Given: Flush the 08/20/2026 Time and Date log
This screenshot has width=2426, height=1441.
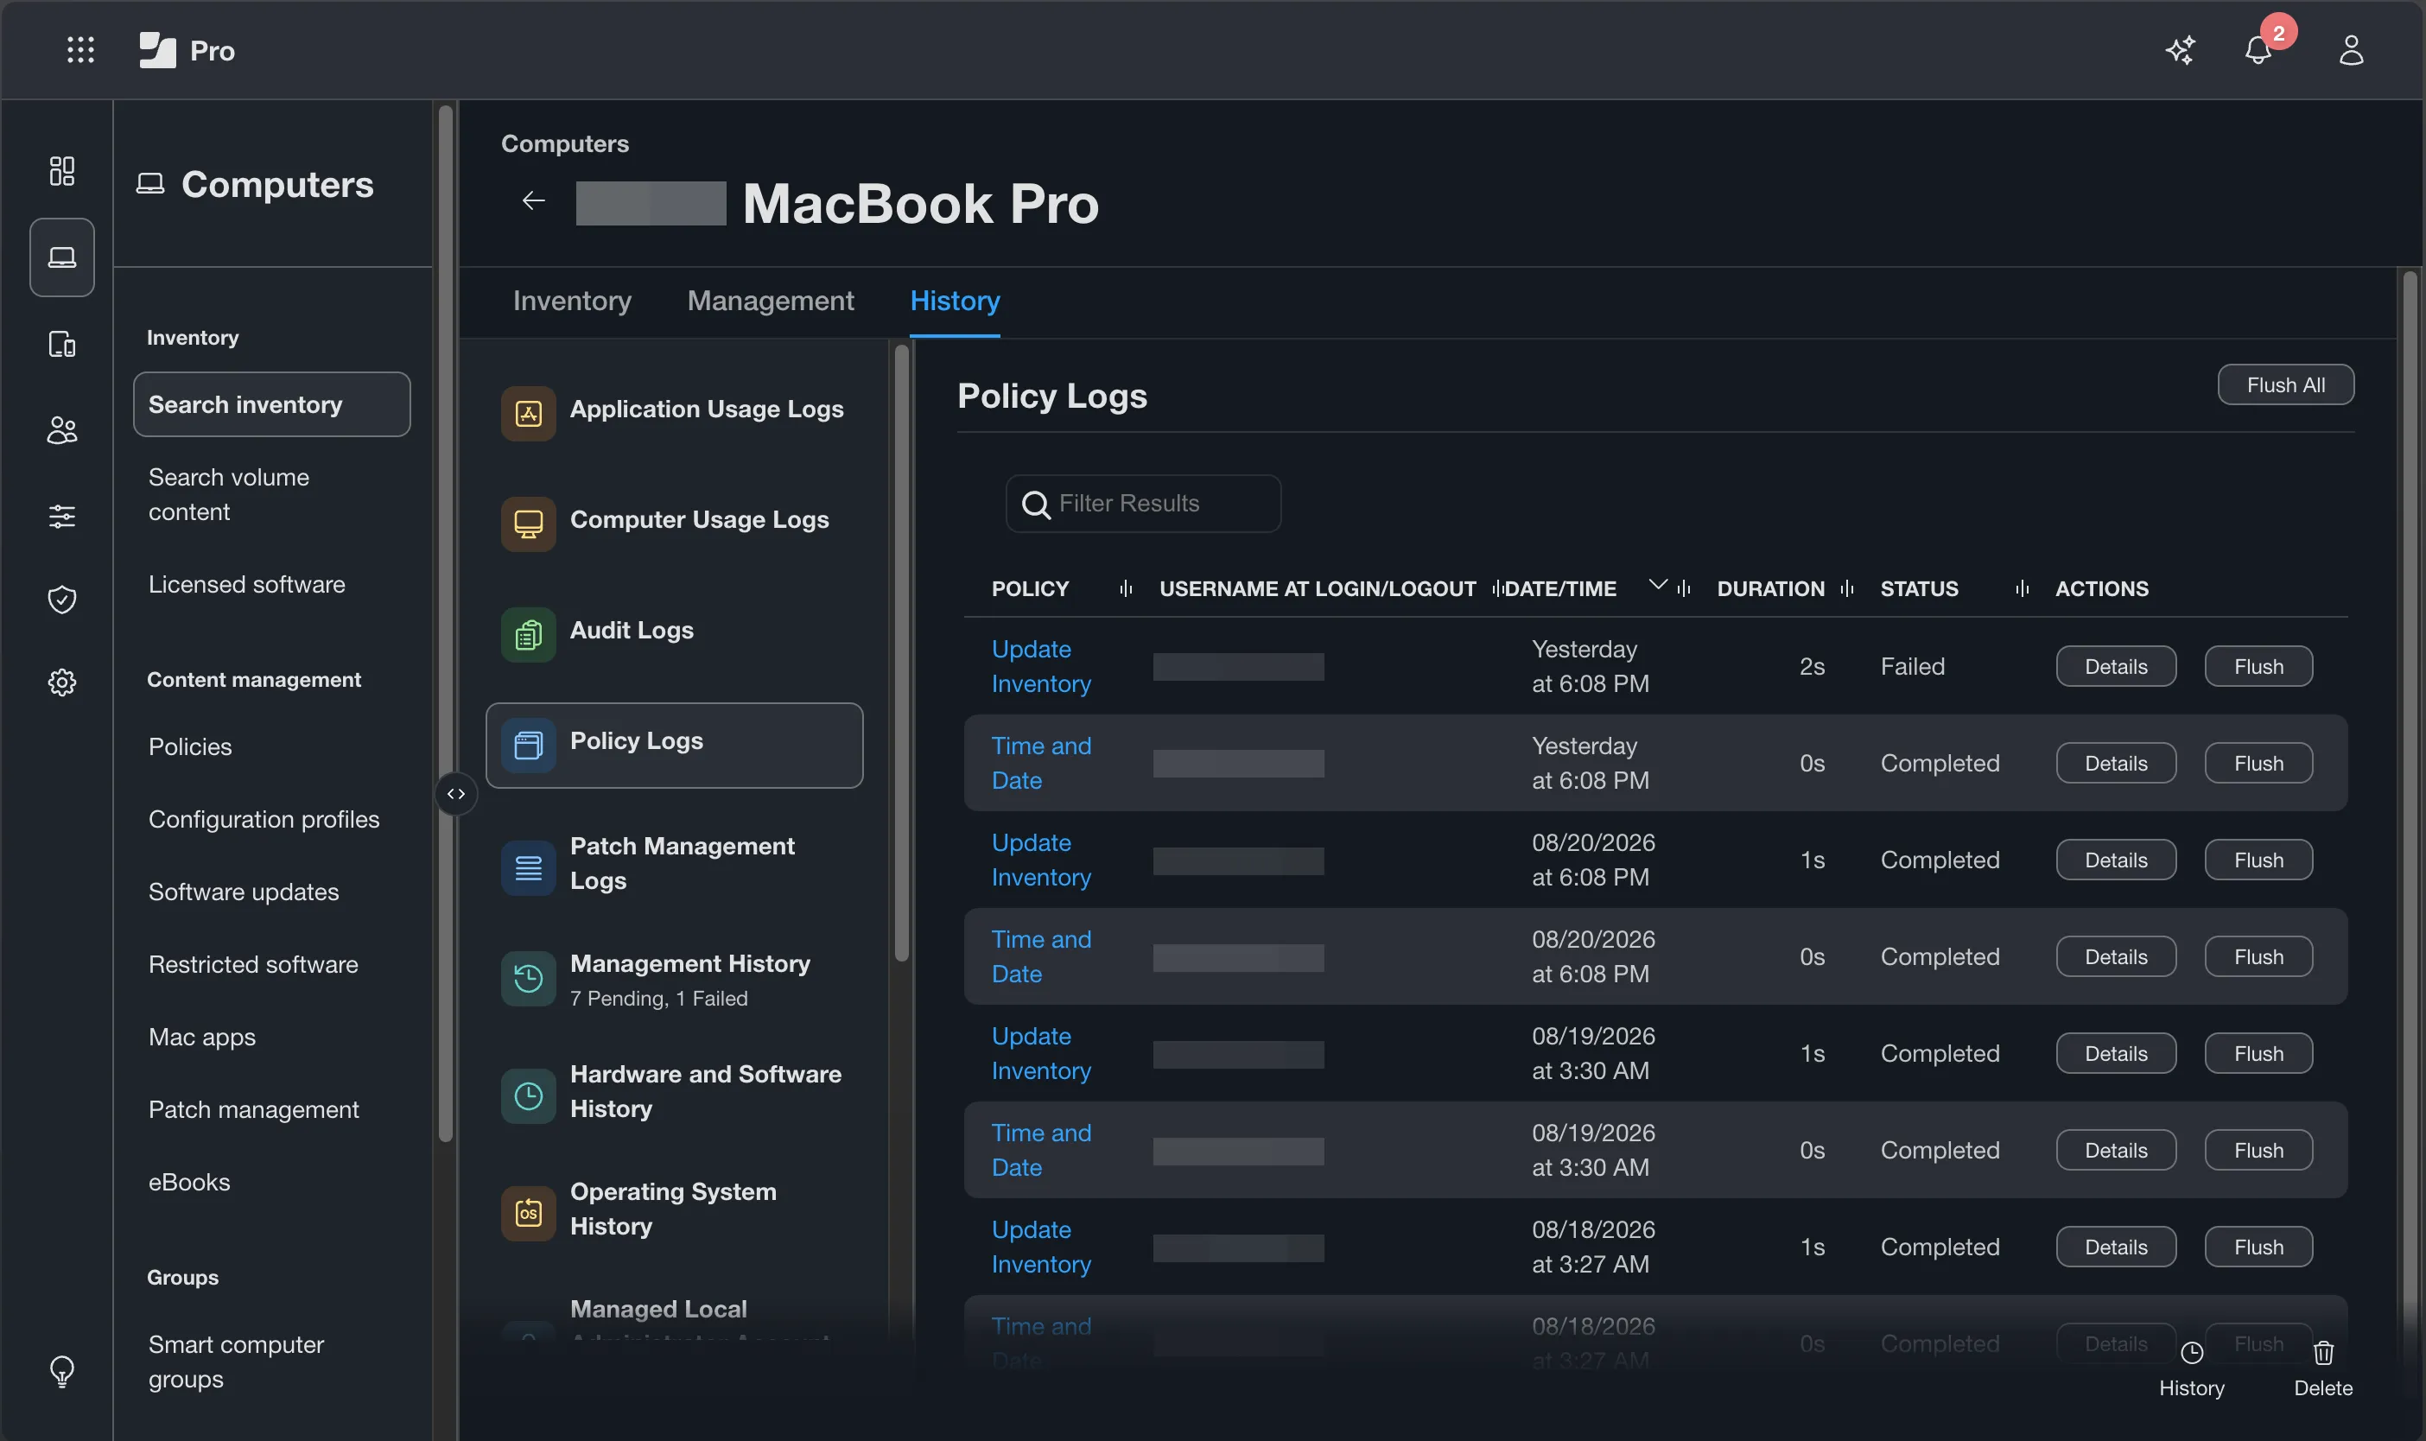Looking at the screenshot, I should pyautogui.click(x=2258, y=957).
